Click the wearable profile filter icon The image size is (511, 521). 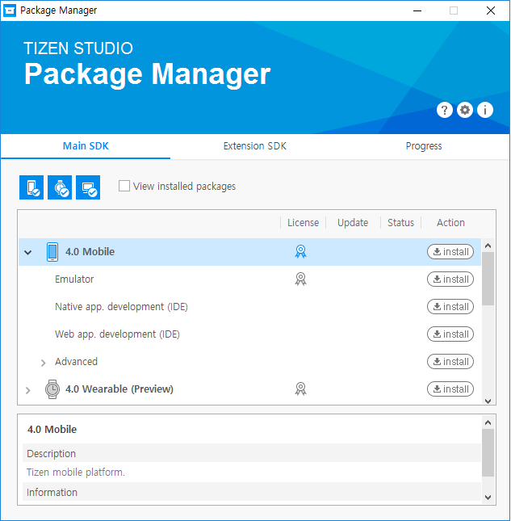[60, 187]
